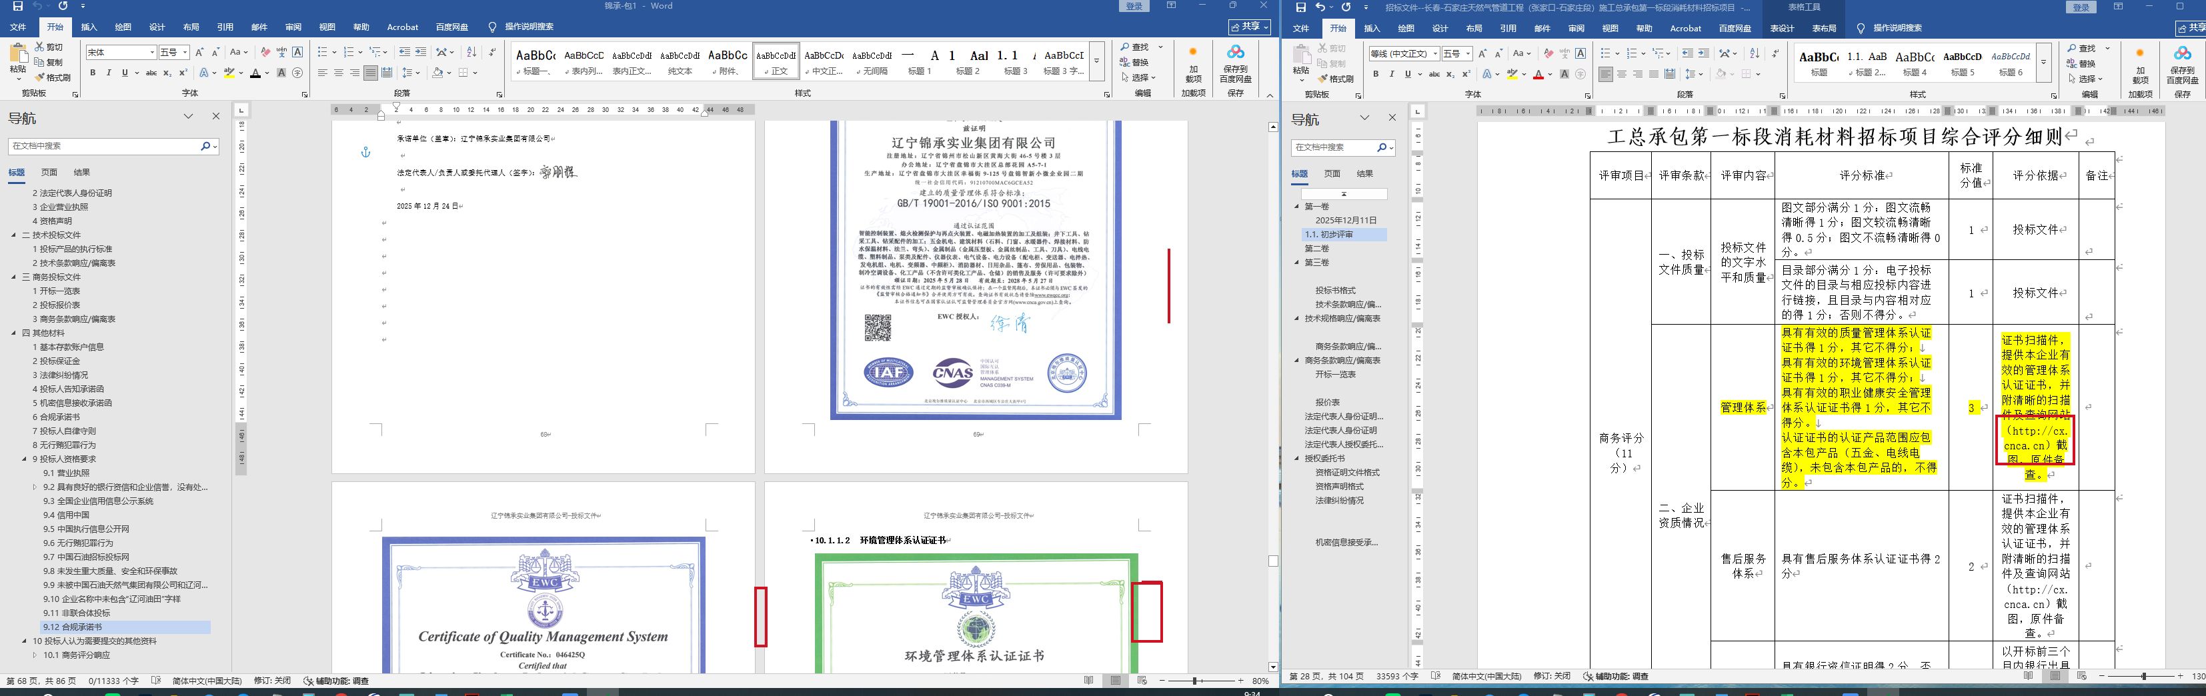Click the magnifier in 锦承-包1 navigation search box
This screenshot has height=696, width=2206.
[x=205, y=147]
